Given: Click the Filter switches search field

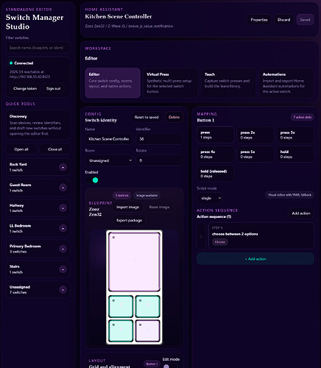Looking at the screenshot, I should (38, 48).
